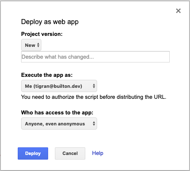Focus the Describe what has changed field
This screenshot has width=190, height=171.
pyautogui.click(x=95, y=57)
